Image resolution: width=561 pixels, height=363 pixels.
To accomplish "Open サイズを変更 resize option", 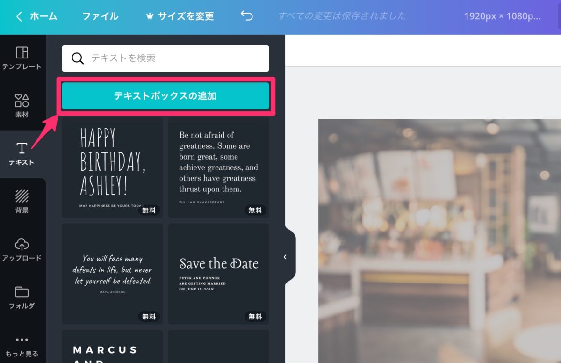I will [x=180, y=16].
